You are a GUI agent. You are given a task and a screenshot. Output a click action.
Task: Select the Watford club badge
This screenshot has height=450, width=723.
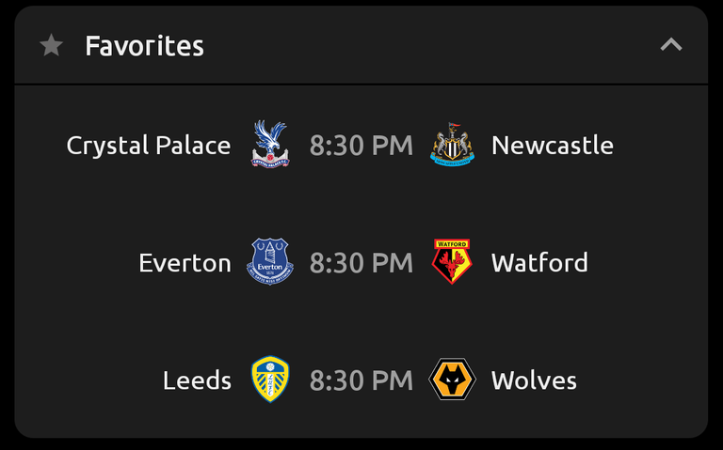click(x=452, y=262)
